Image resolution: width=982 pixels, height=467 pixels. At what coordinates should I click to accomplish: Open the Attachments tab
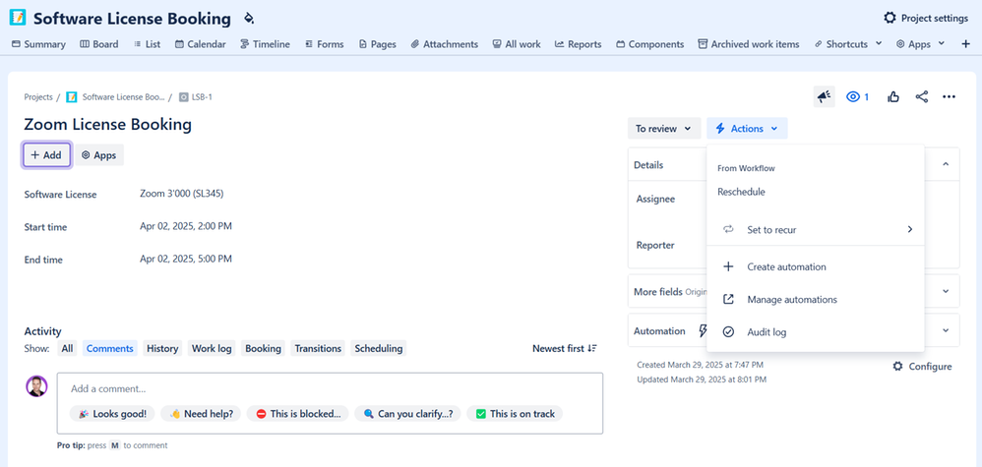point(445,44)
